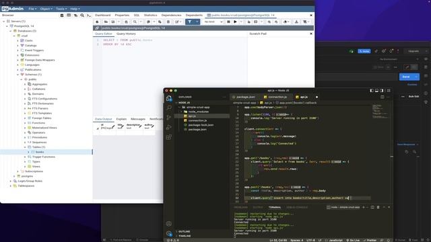Open the No limit rows dropdown

point(213,22)
